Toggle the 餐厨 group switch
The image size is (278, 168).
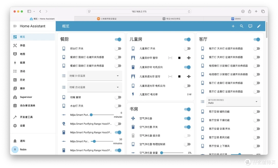point(118,39)
